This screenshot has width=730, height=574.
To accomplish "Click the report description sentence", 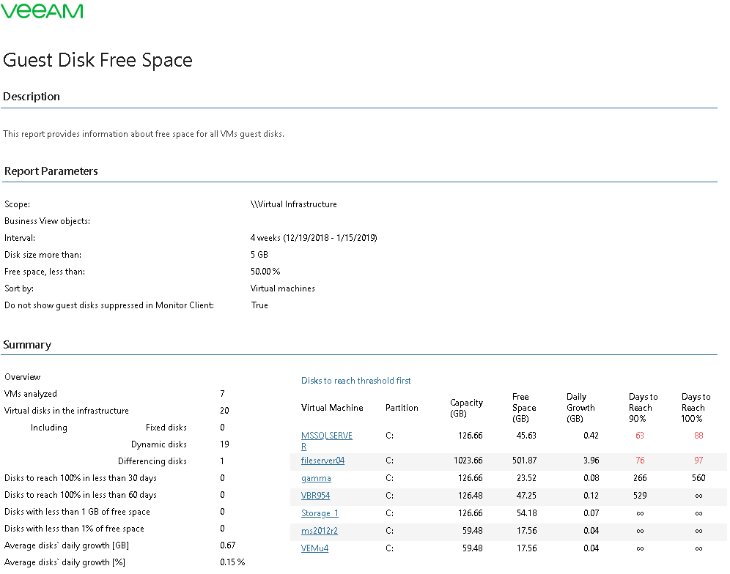I will pyautogui.click(x=144, y=134).
